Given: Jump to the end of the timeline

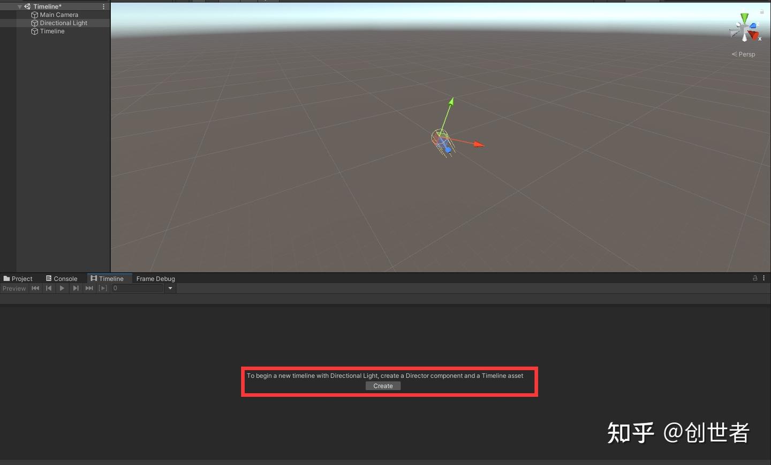Looking at the screenshot, I should (x=89, y=288).
